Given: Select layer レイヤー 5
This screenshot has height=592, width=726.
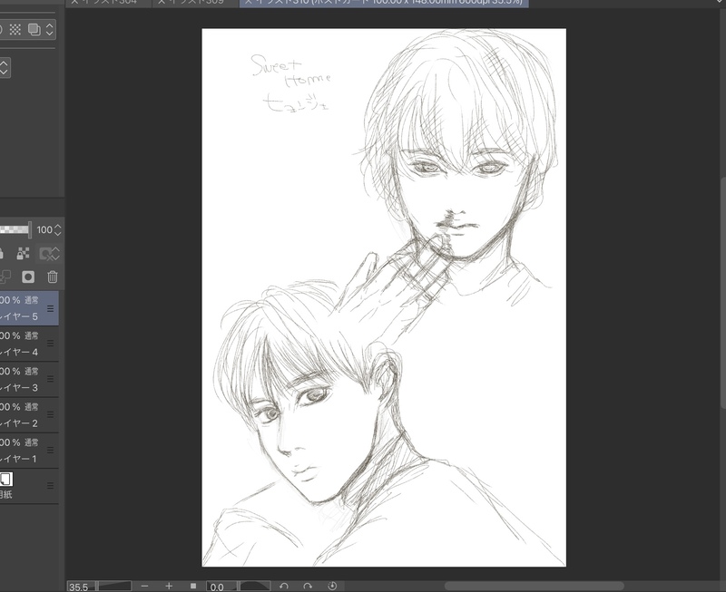Looking at the screenshot, I should [x=29, y=308].
